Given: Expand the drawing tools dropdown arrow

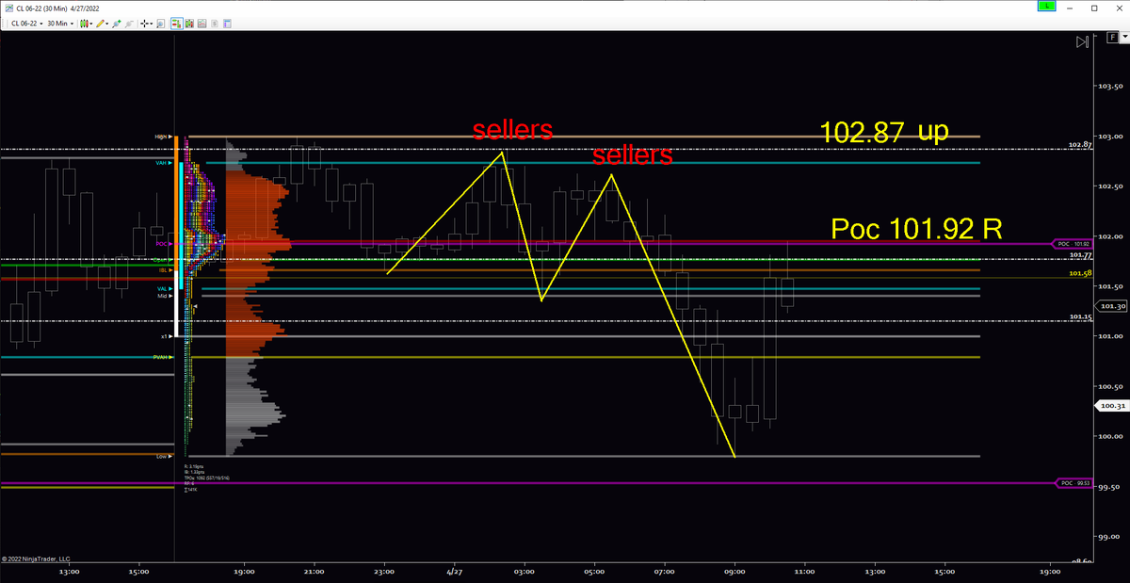Looking at the screenshot, I should point(107,24).
